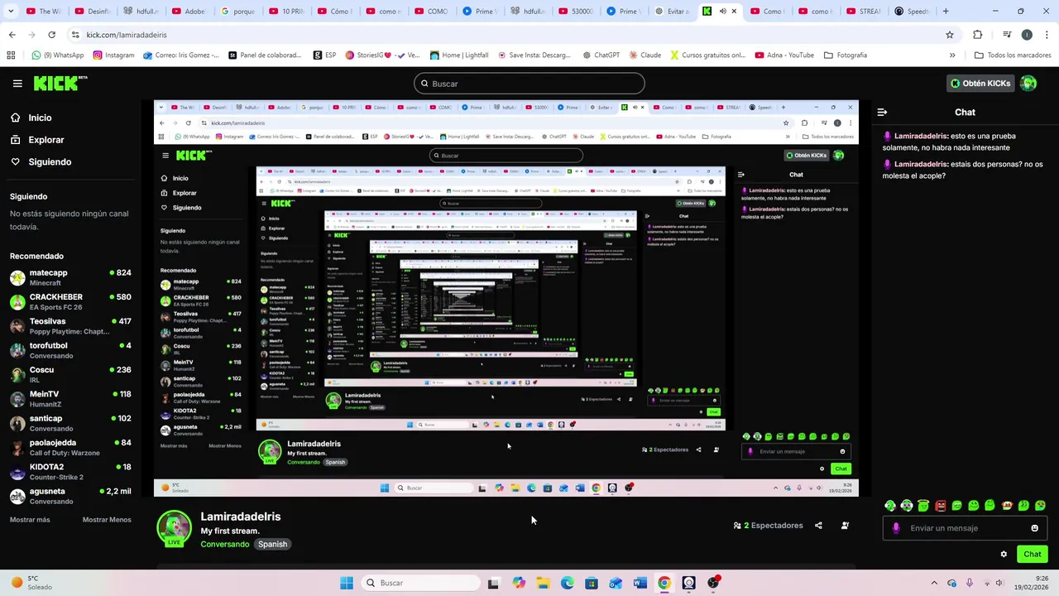Click the streamer's LIVE avatar below video
Image resolution: width=1059 pixels, height=596 pixels.
click(x=174, y=528)
